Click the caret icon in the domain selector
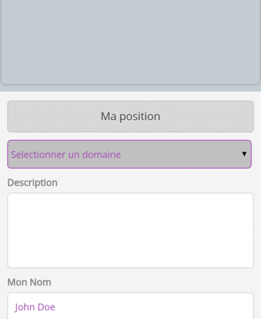Viewport: 261px width, 319px height. tap(244, 154)
